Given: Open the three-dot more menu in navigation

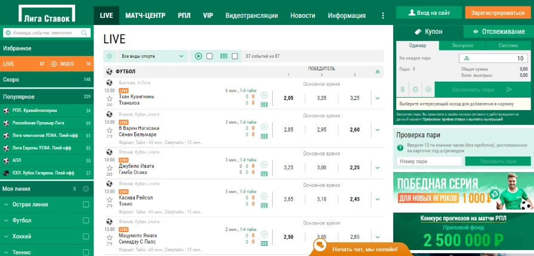Looking at the screenshot, I should pyautogui.click(x=383, y=15).
